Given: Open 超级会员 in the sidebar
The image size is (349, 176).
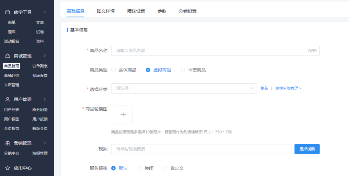Looking at the screenshot, I should click(40, 129).
